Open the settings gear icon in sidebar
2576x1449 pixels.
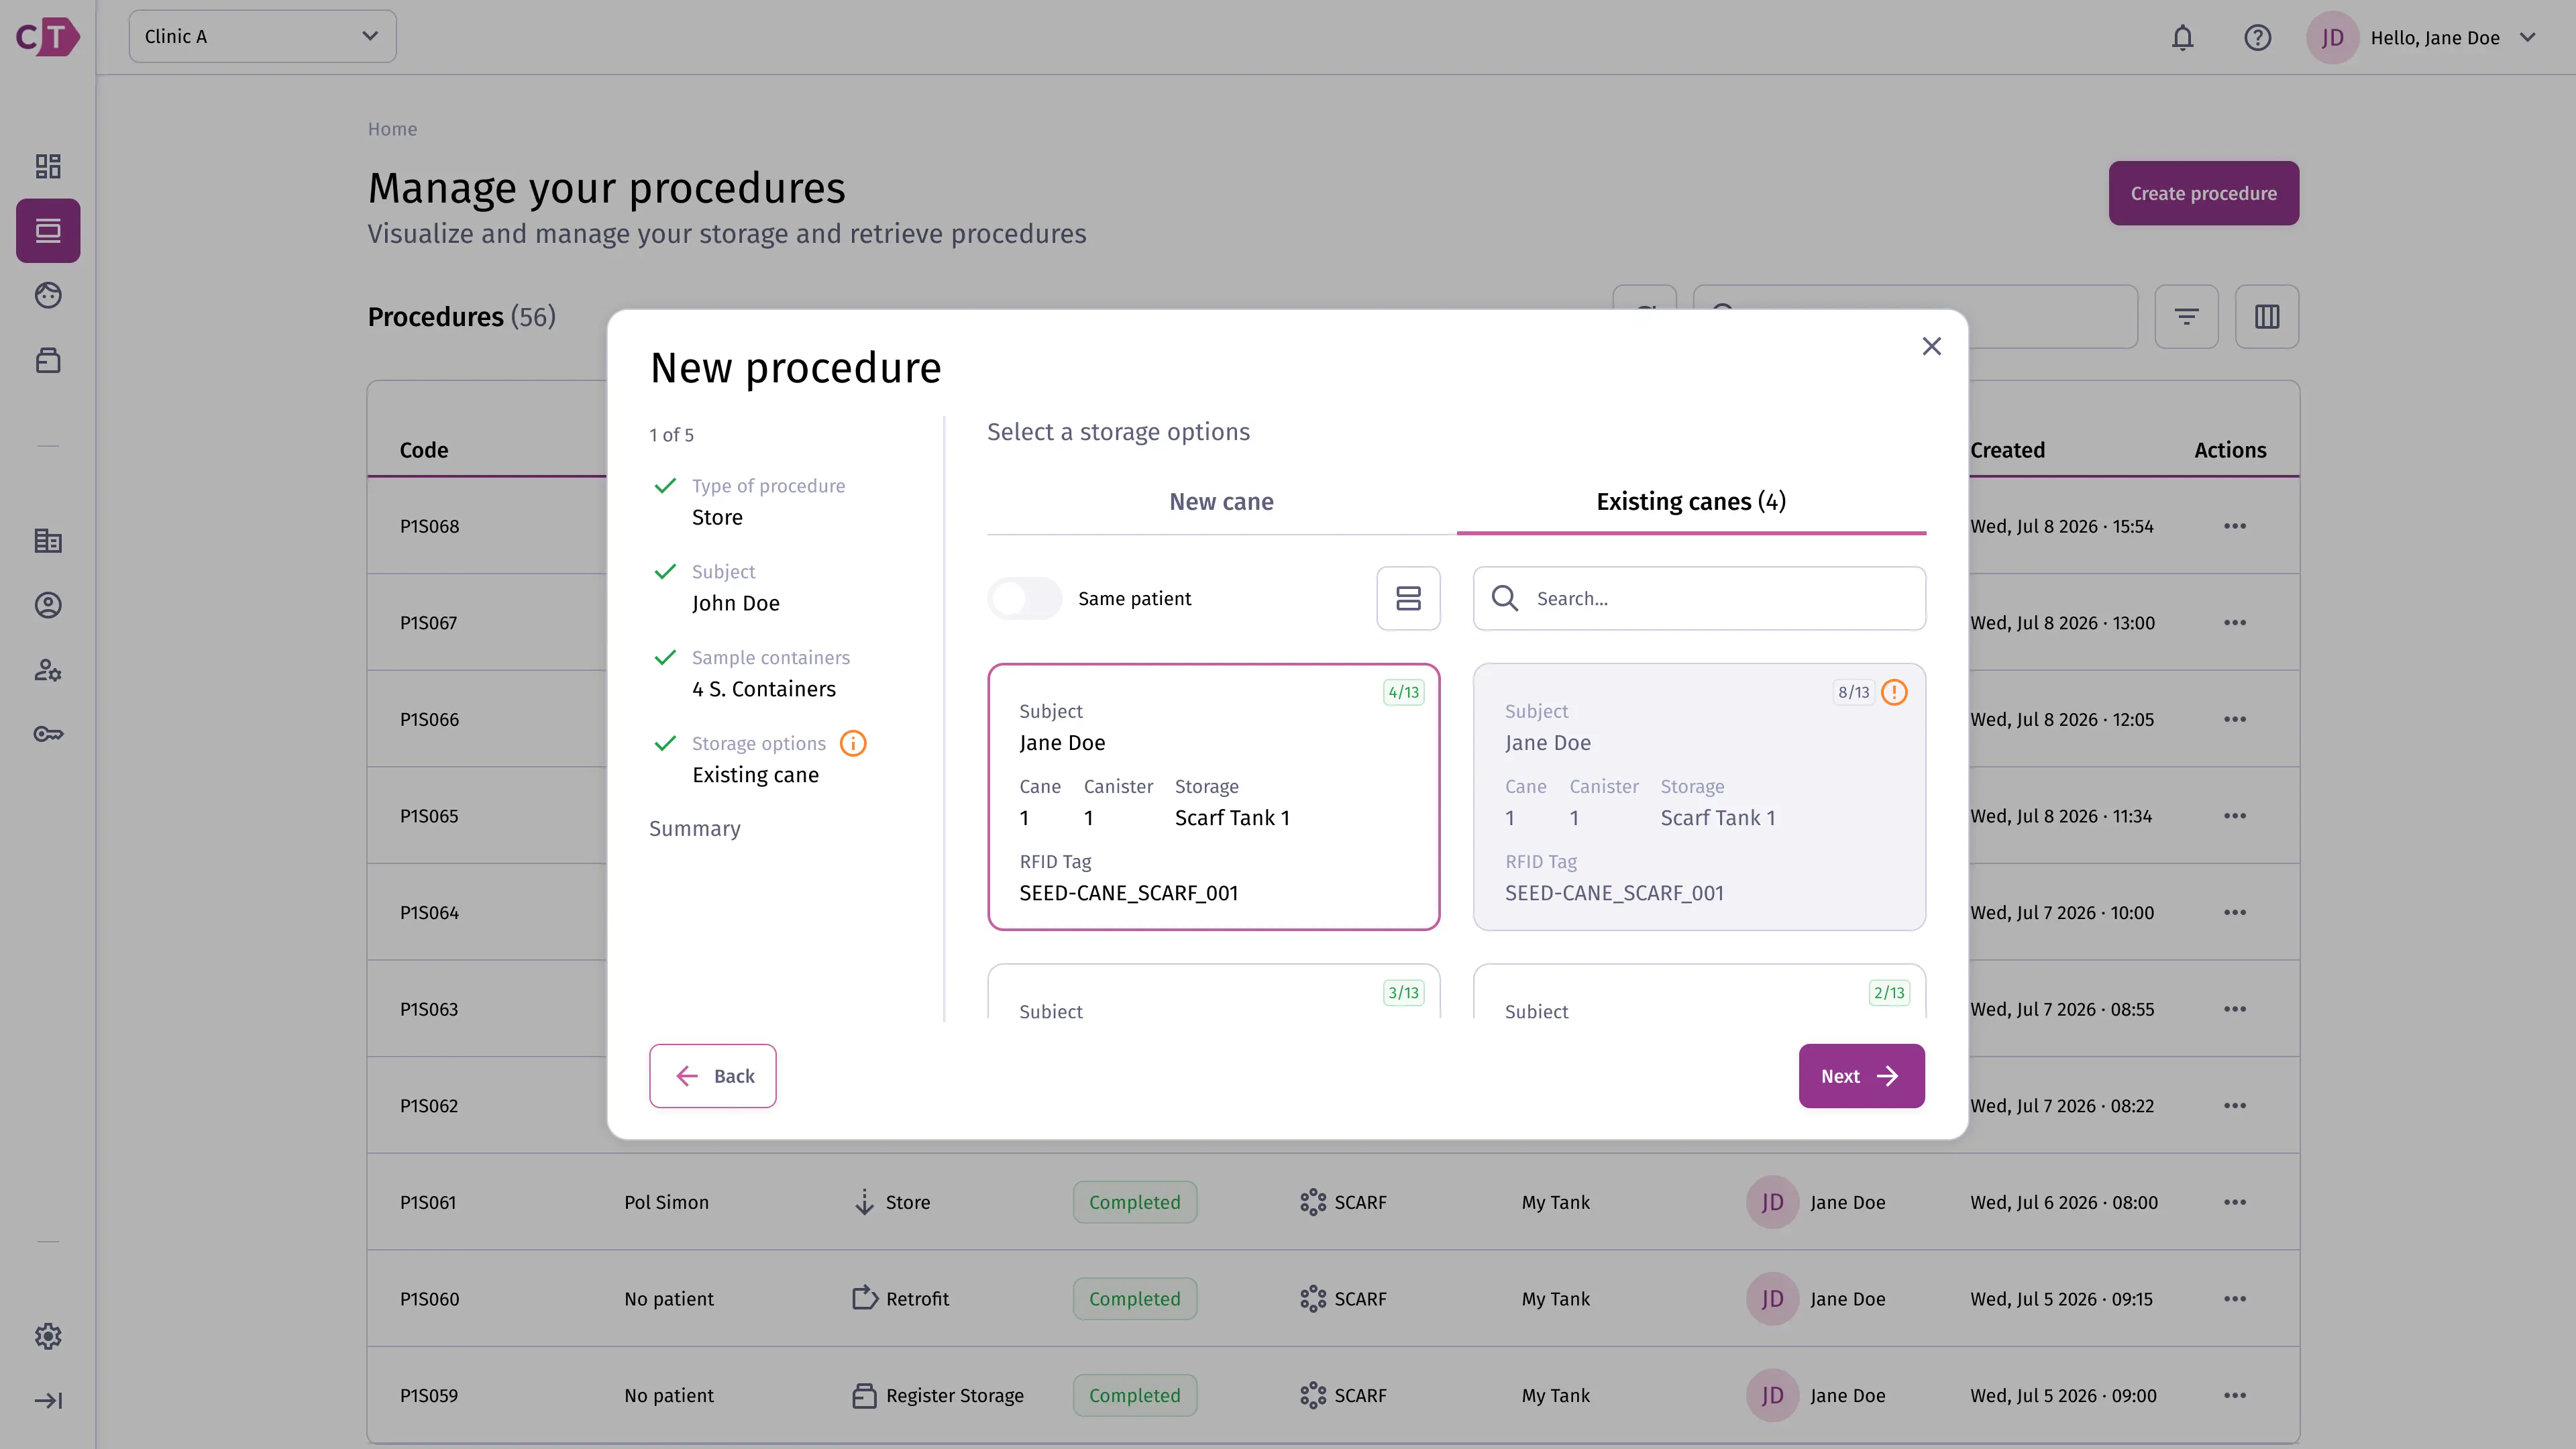point(48,1336)
